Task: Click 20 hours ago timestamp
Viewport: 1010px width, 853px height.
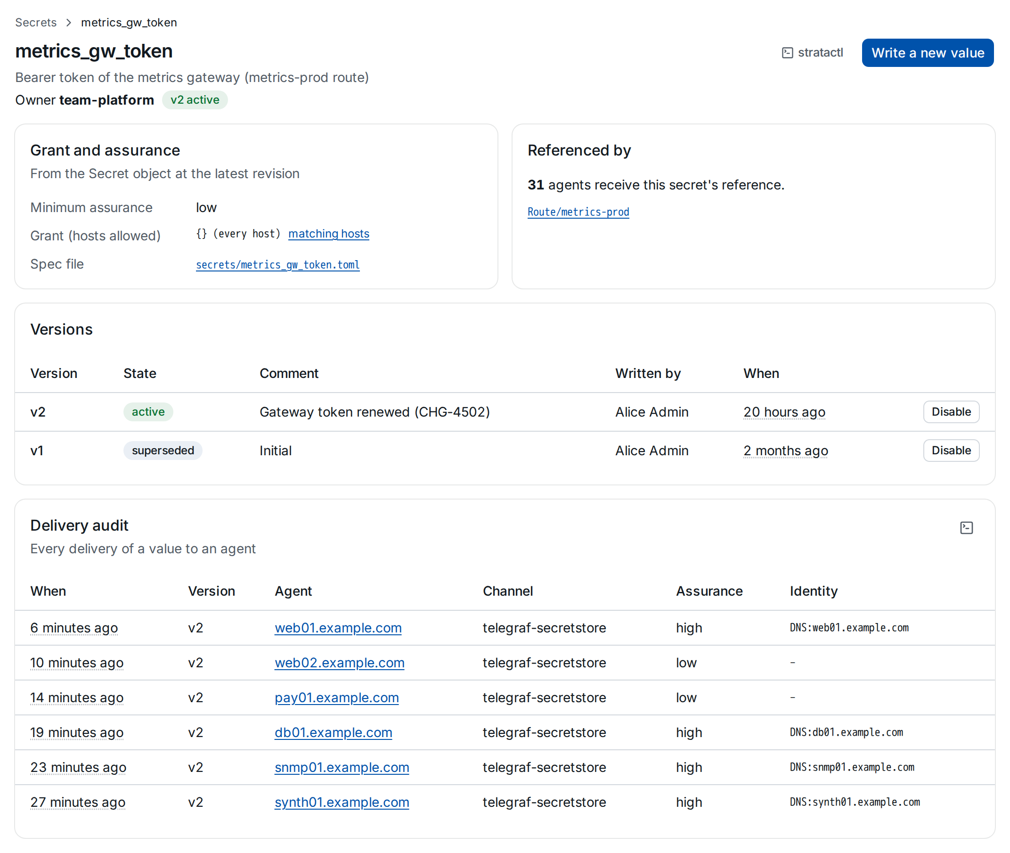Action: coord(784,412)
